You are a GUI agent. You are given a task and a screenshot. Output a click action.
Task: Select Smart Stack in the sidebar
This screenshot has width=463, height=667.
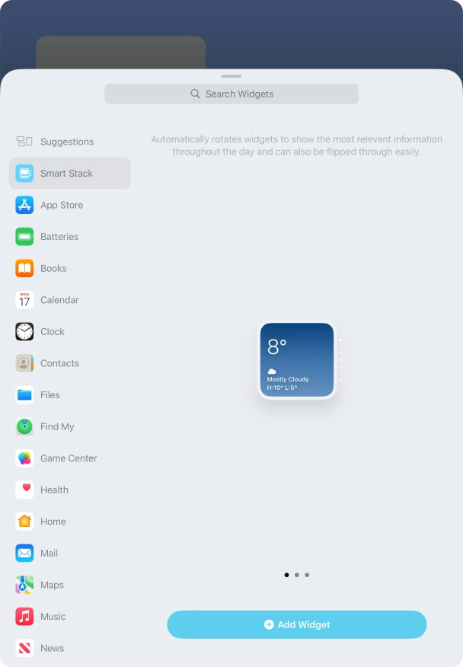tap(70, 173)
